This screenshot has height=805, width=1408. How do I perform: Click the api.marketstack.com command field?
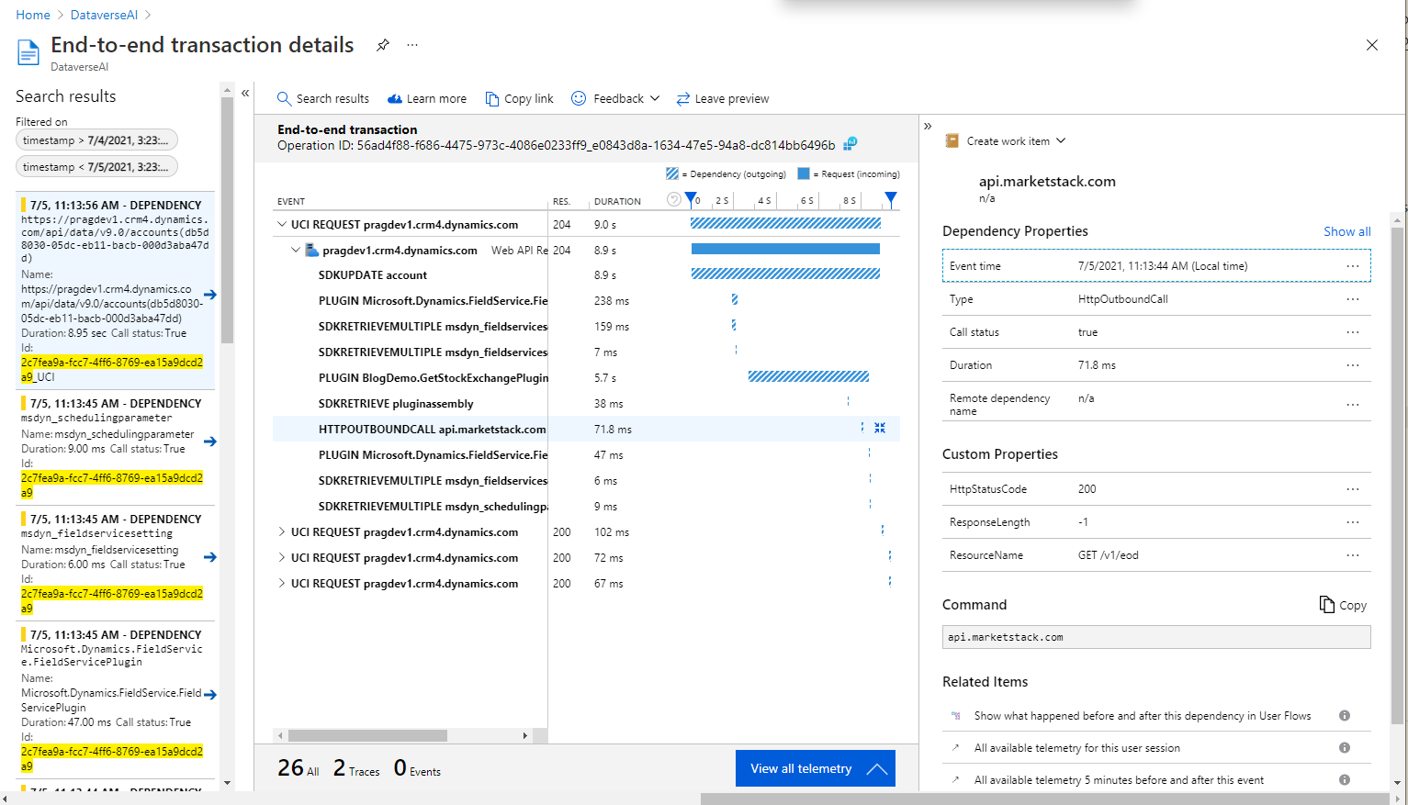click(1156, 637)
